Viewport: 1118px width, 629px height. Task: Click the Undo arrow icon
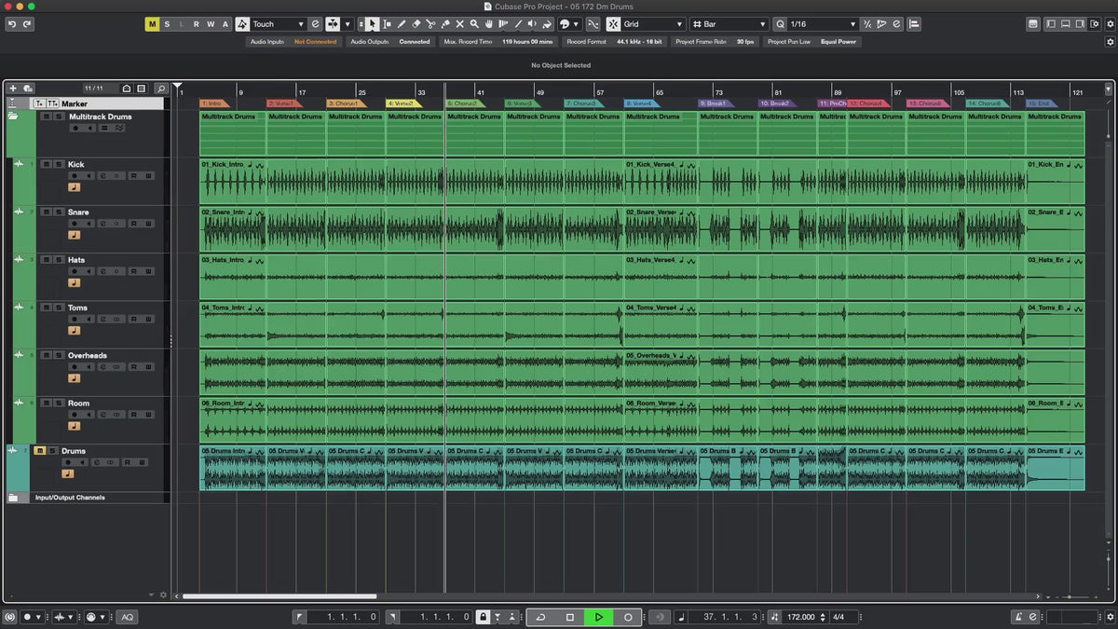12,24
